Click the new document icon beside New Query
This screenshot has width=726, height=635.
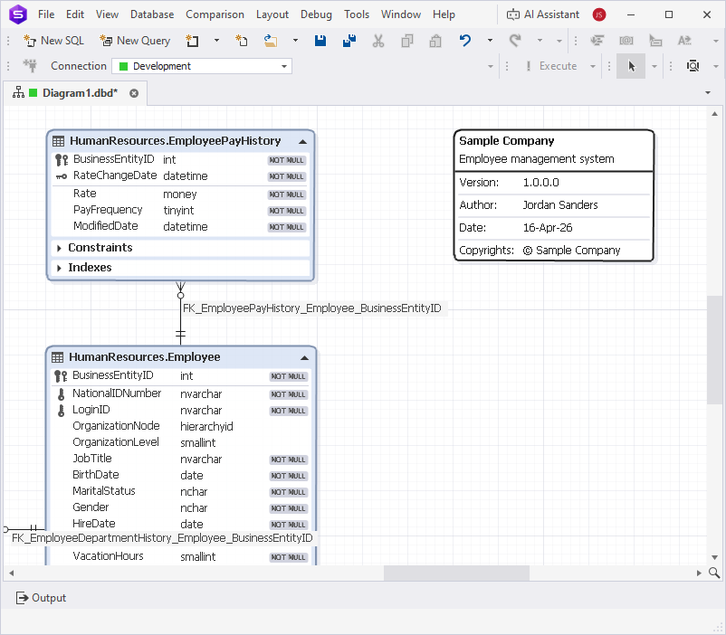tap(192, 41)
